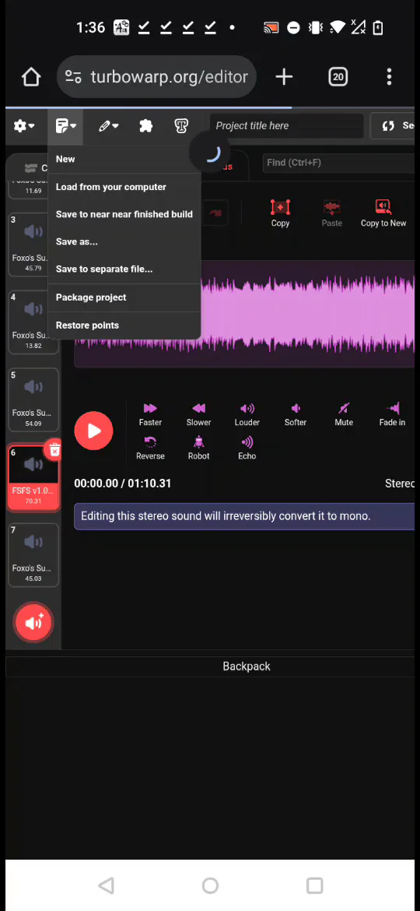Play the sound with the red play button
The image size is (420, 911).
coord(93,431)
